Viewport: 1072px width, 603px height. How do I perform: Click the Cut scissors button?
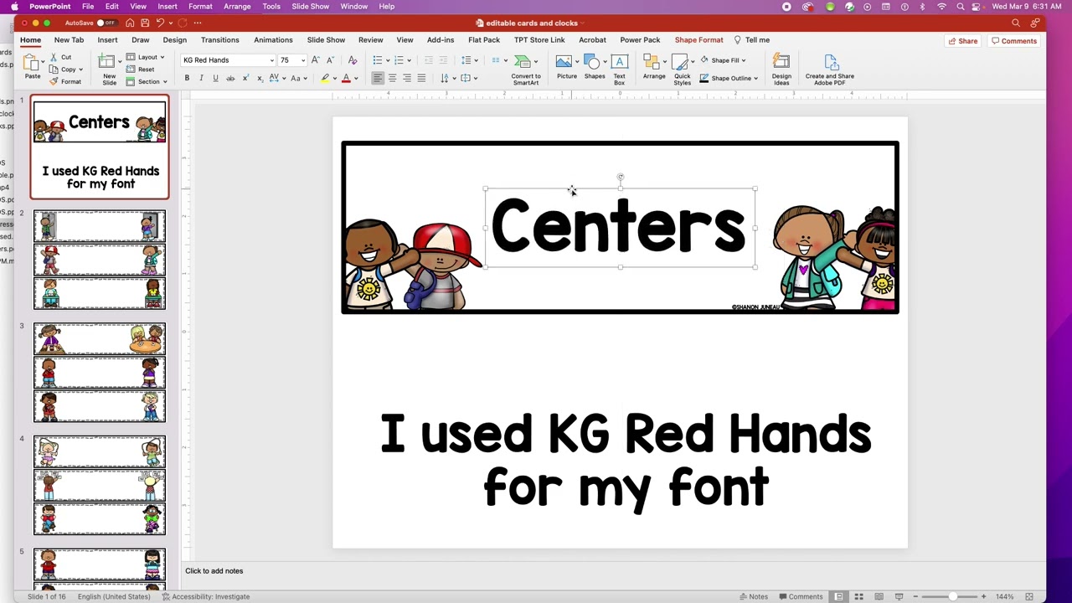click(x=60, y=57)
